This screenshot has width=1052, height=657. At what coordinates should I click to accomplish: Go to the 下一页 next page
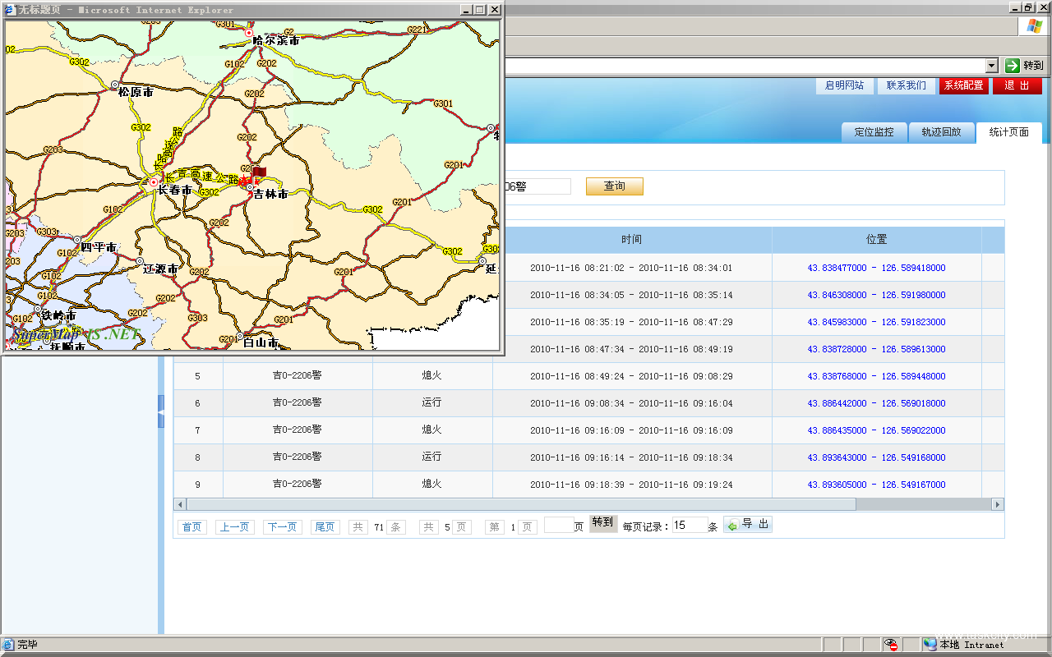(x=282, y=527)
